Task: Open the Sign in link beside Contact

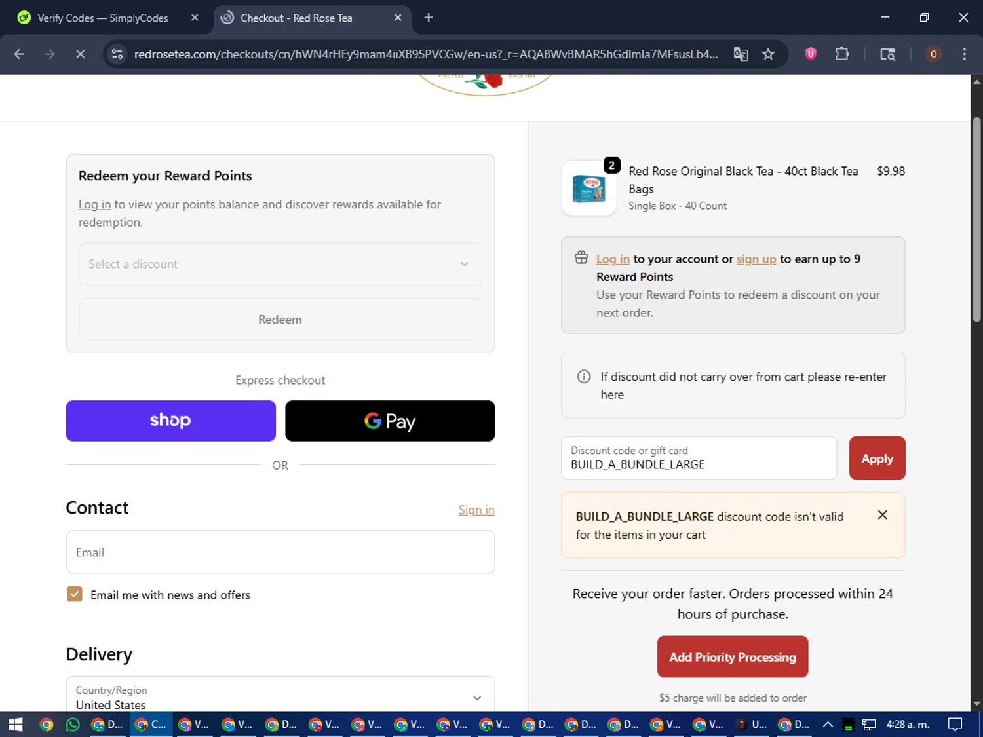Action: click(476, 510)
